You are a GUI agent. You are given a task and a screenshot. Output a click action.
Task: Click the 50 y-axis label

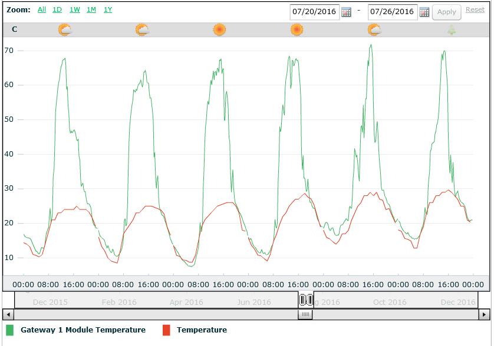pos(9,119)
